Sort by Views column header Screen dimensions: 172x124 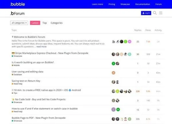point(148,30)
